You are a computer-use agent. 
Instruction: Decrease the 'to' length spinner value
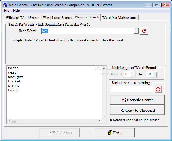click(x=155, y=75)
